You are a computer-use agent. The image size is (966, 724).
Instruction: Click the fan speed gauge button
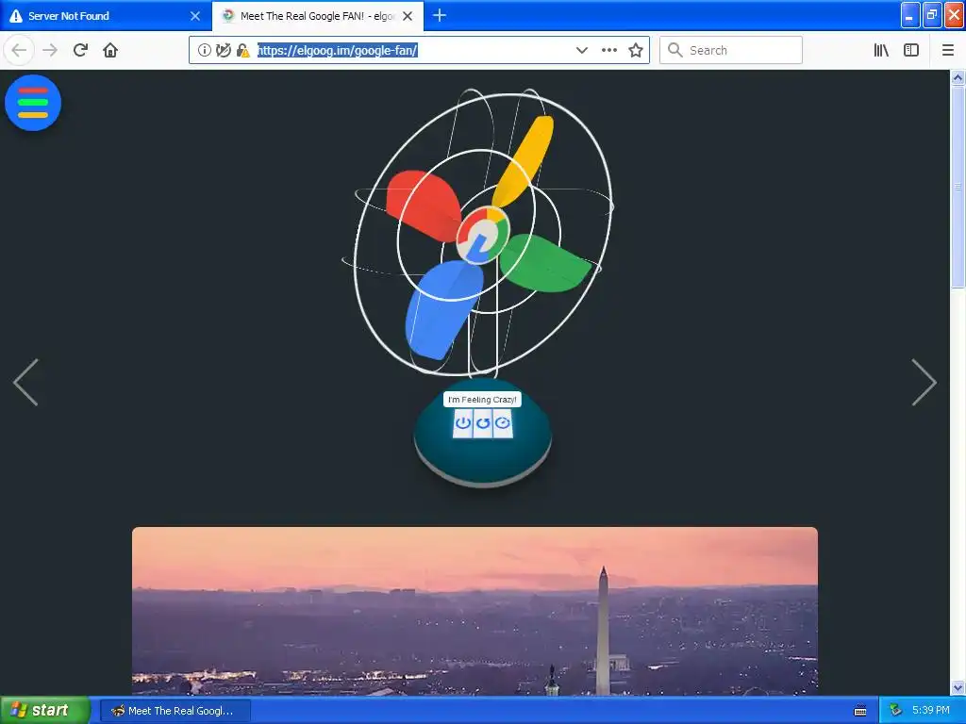click(x=503, y=423)
